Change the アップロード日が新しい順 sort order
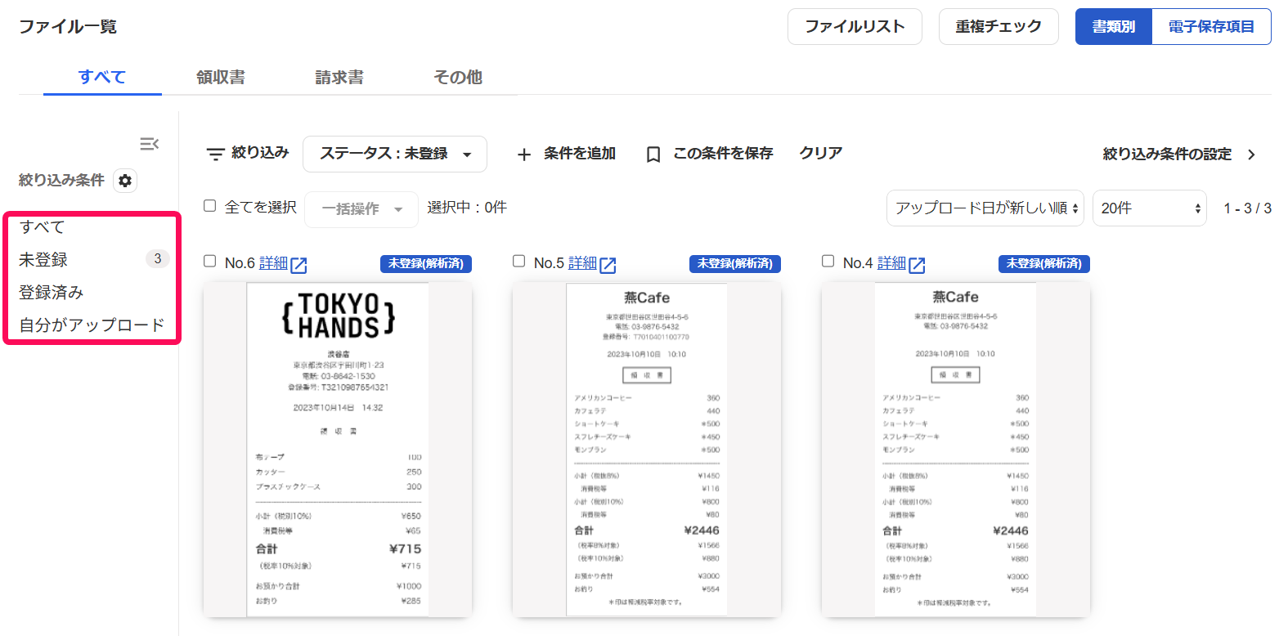This screenshot has height=636, width=1288. click(x=985, y=208)
